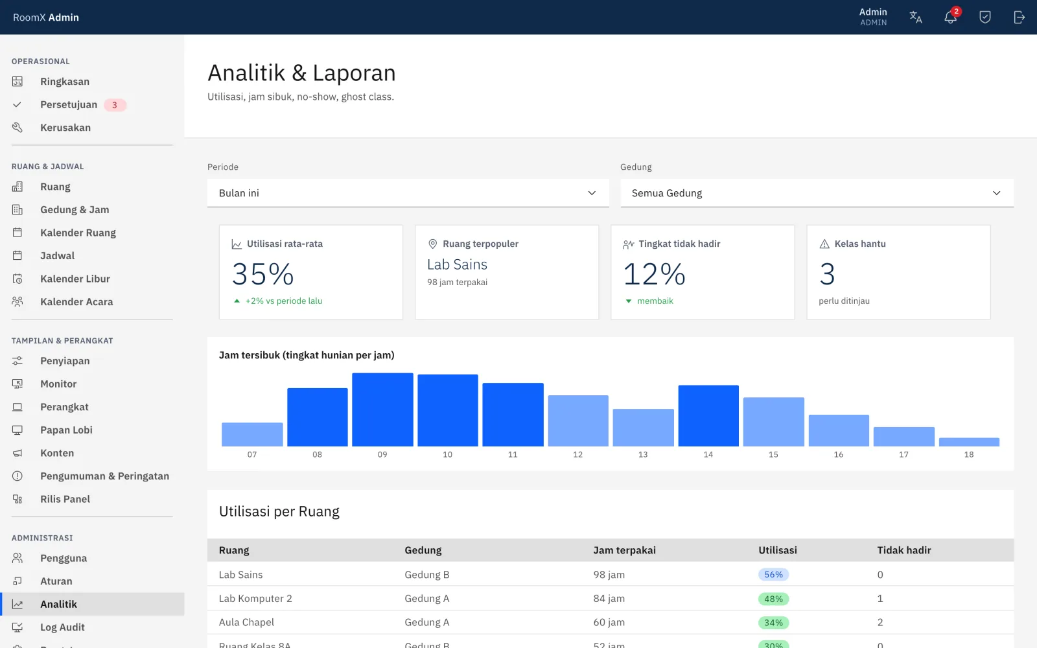Viewport: 1037px width, 648px height.
Task: Go to Ringkasan menu item
Action: [92, 82]
